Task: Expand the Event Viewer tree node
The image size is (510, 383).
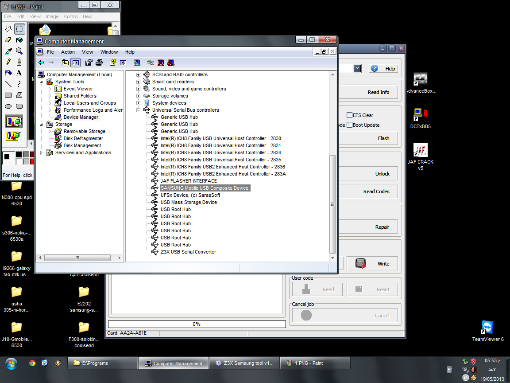Action: 50,89
